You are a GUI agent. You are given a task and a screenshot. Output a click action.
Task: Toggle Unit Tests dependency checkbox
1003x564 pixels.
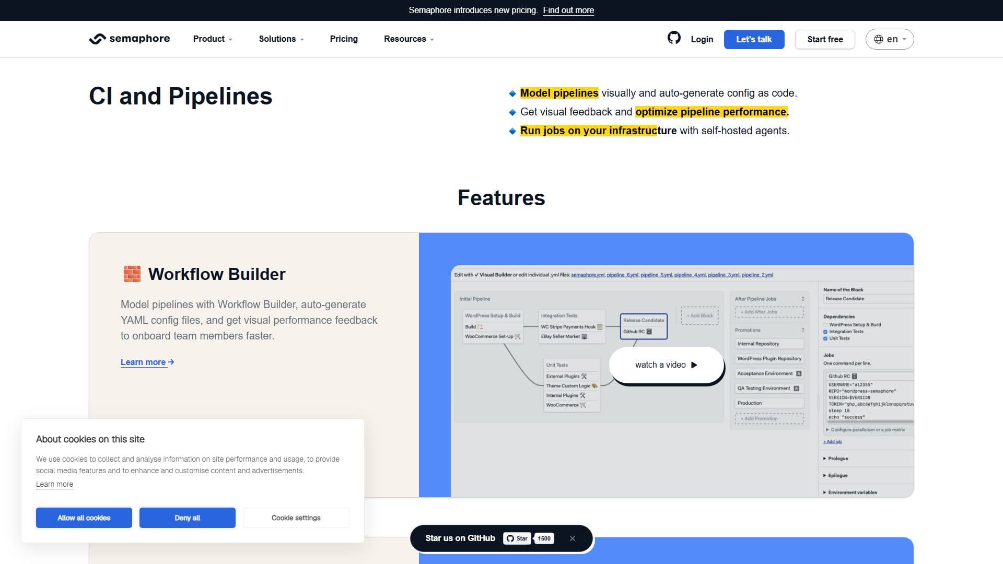pyautogui.click(x=825, y=338)
